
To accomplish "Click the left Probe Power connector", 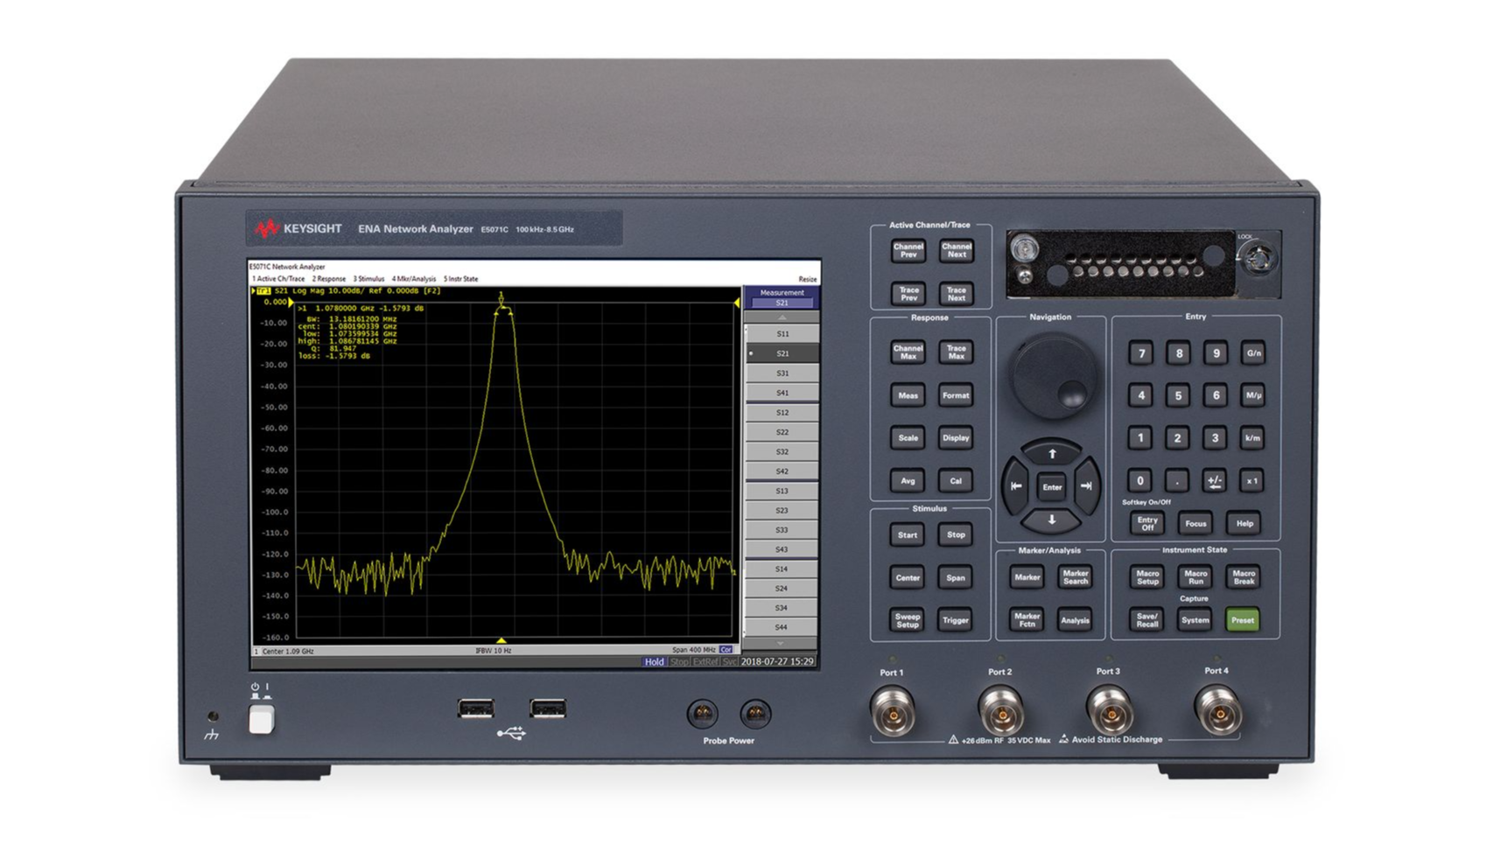I will pos(702,714).
